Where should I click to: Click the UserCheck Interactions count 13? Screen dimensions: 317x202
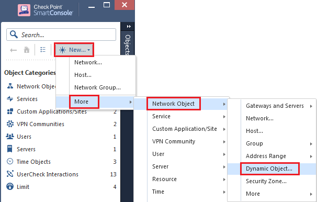[113, 174]
